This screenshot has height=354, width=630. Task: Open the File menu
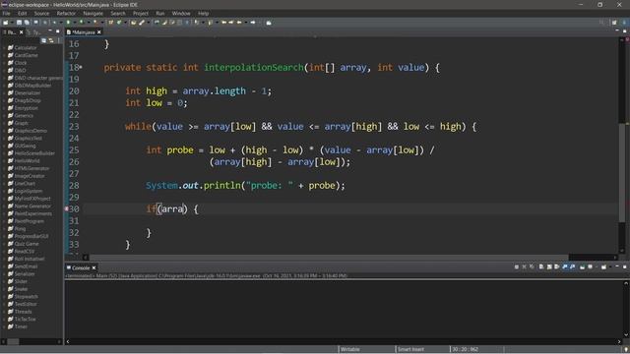pyautogui.click(x=7, y=13)
